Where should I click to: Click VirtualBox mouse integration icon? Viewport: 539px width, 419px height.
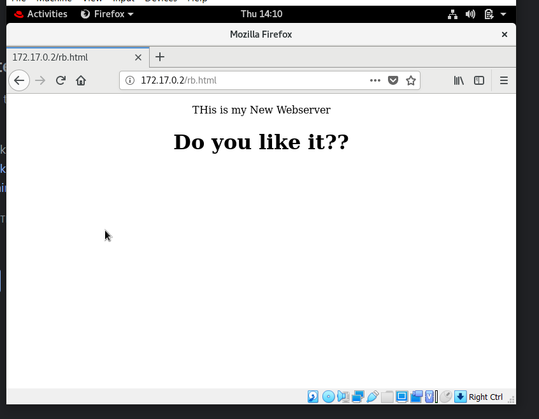[446, 397]
